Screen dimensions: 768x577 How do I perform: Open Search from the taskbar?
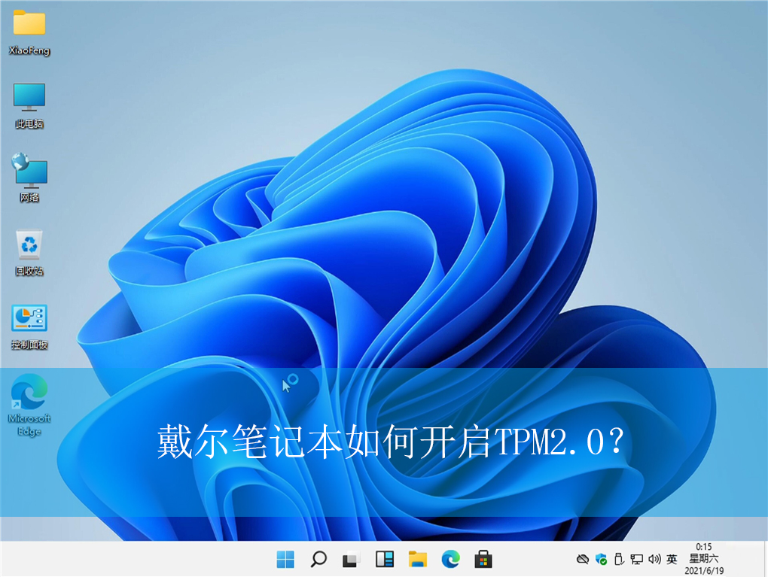(x=318, y=559)
